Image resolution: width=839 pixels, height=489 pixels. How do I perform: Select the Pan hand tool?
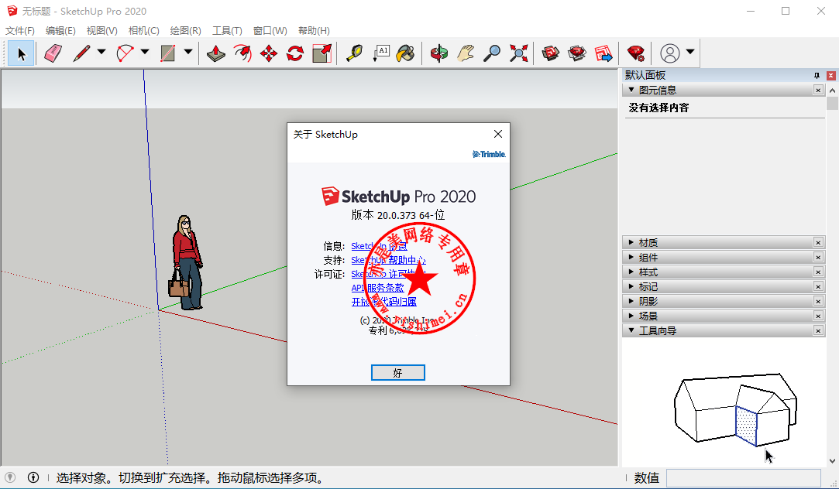466,53
